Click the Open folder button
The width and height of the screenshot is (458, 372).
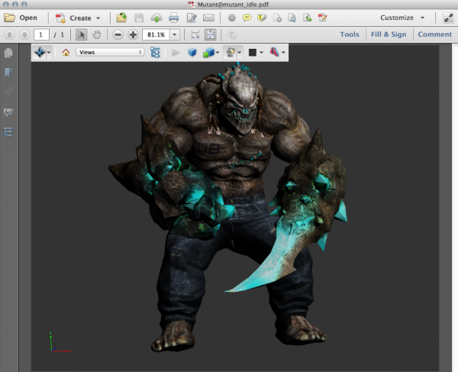coord(21,18)
